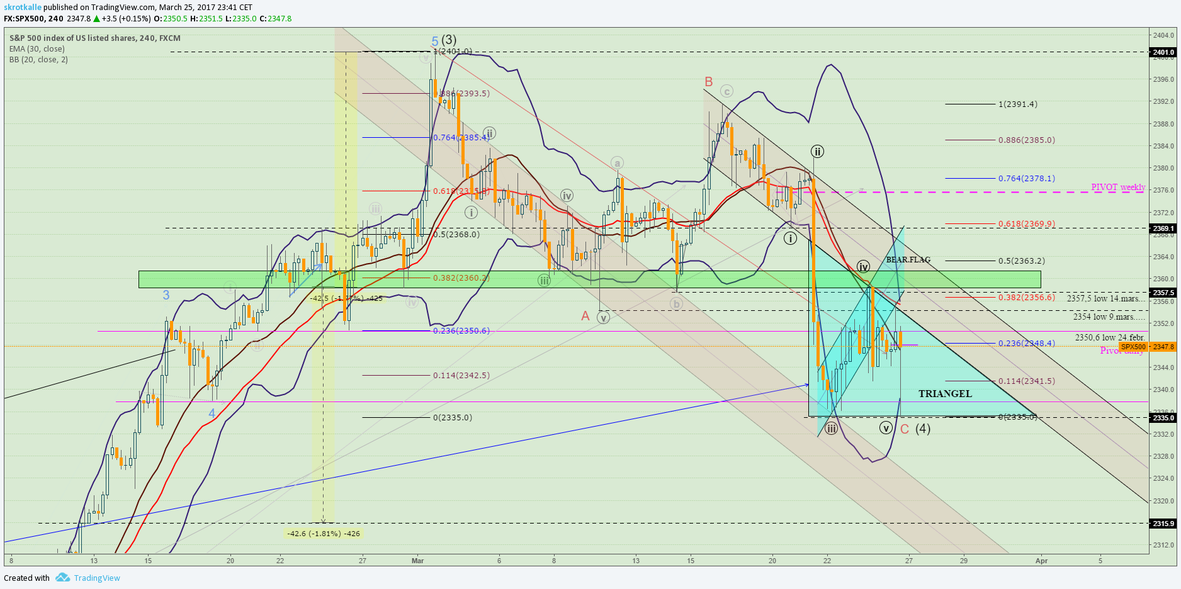Click the 0.382(2356.6) Fibonacci label
Viewport: 1181px width, 589px height.
pyautogui.click(x=1027, y=298)
